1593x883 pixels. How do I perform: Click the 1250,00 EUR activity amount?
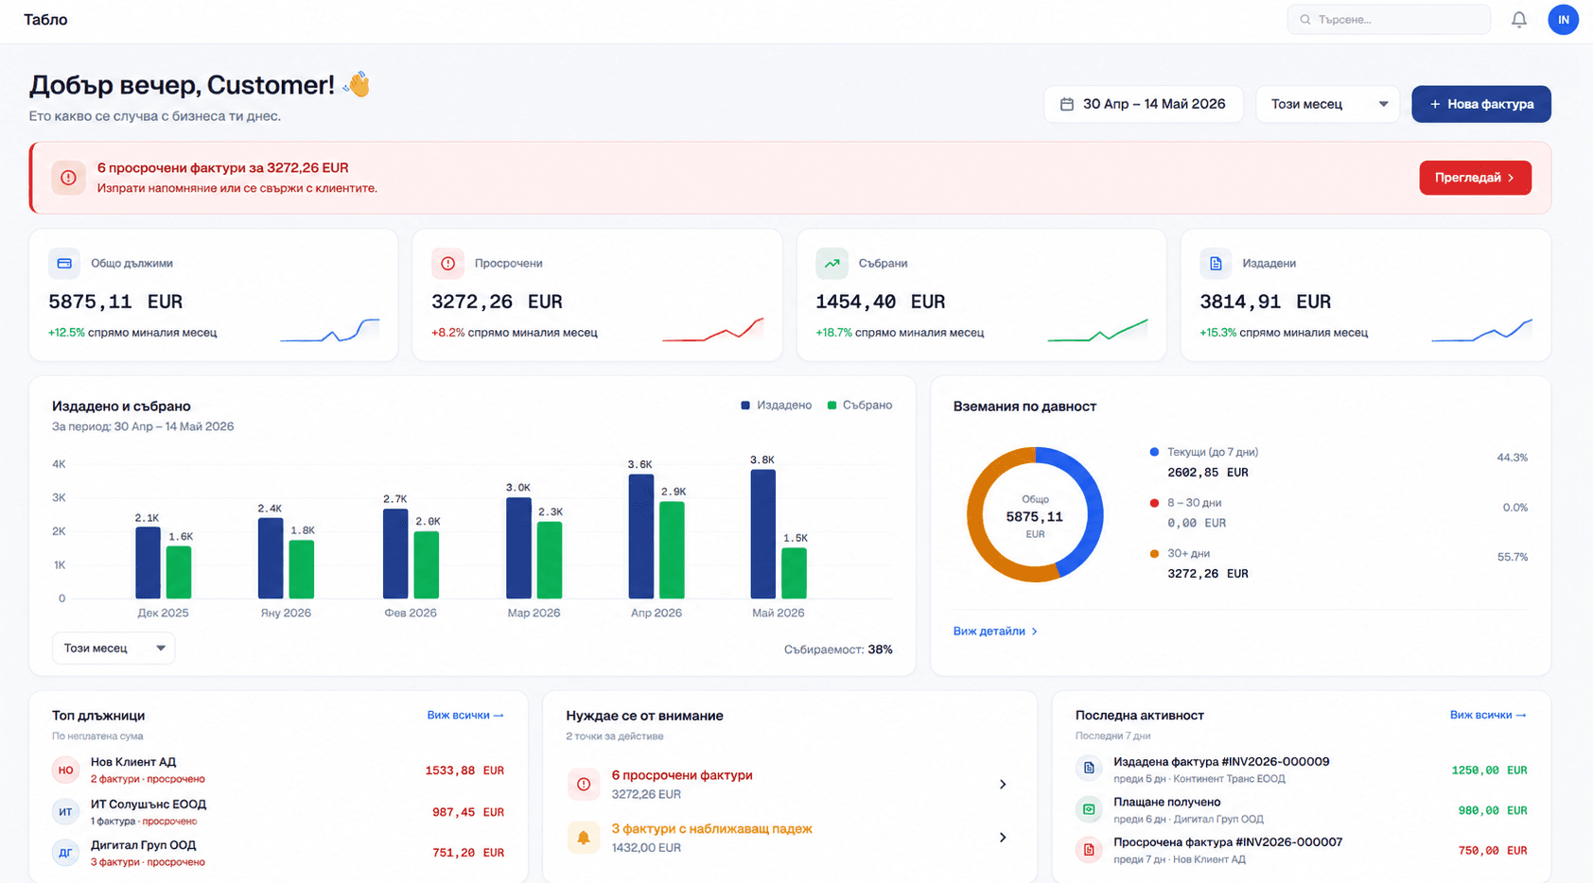tap(1489, 770)
